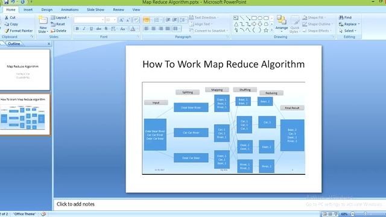386x217 pixels.
Task: Pick the five-point star shape
Action: (x=266, y=30)
